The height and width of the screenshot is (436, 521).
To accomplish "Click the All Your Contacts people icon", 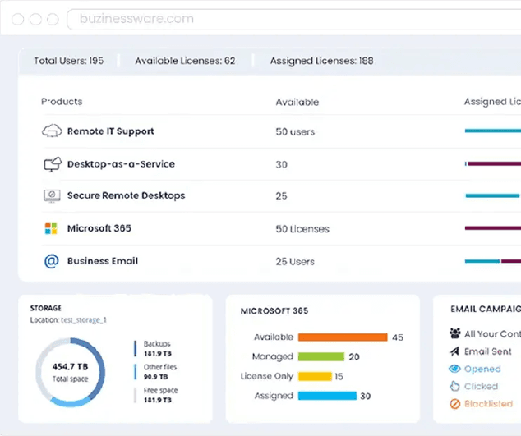I will 455,333.
